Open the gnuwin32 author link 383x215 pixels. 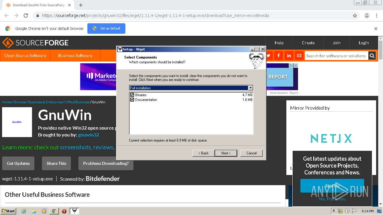89,135
